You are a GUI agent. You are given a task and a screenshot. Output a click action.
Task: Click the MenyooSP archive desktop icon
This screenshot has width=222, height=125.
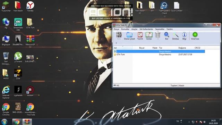[30, 42]
